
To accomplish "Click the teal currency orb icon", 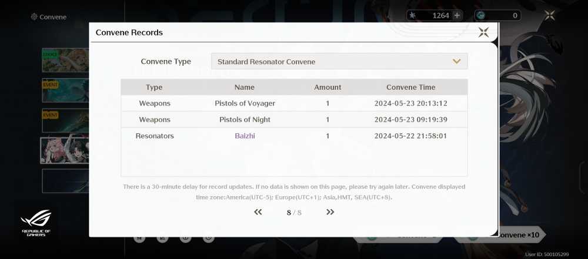I will pos(481,15).
